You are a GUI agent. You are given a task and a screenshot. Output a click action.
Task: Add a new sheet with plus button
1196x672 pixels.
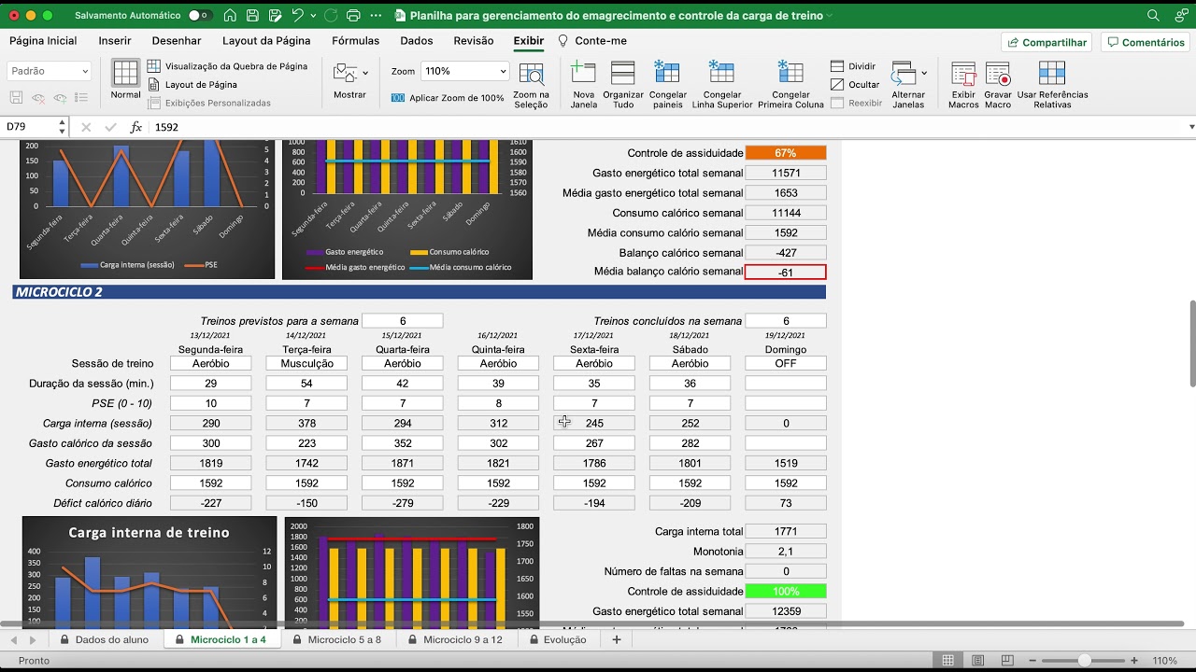(x=616, y=639)
